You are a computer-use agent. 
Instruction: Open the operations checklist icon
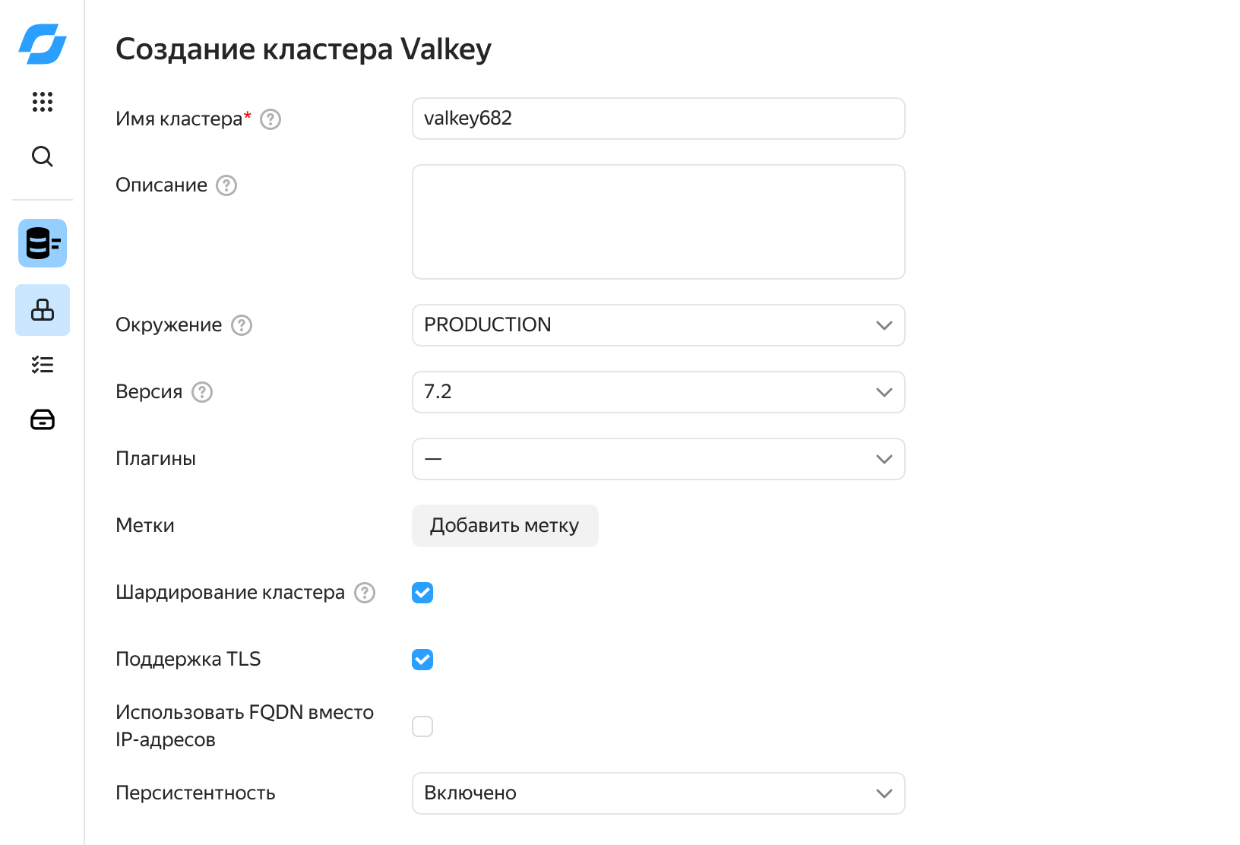pos(43,365)
